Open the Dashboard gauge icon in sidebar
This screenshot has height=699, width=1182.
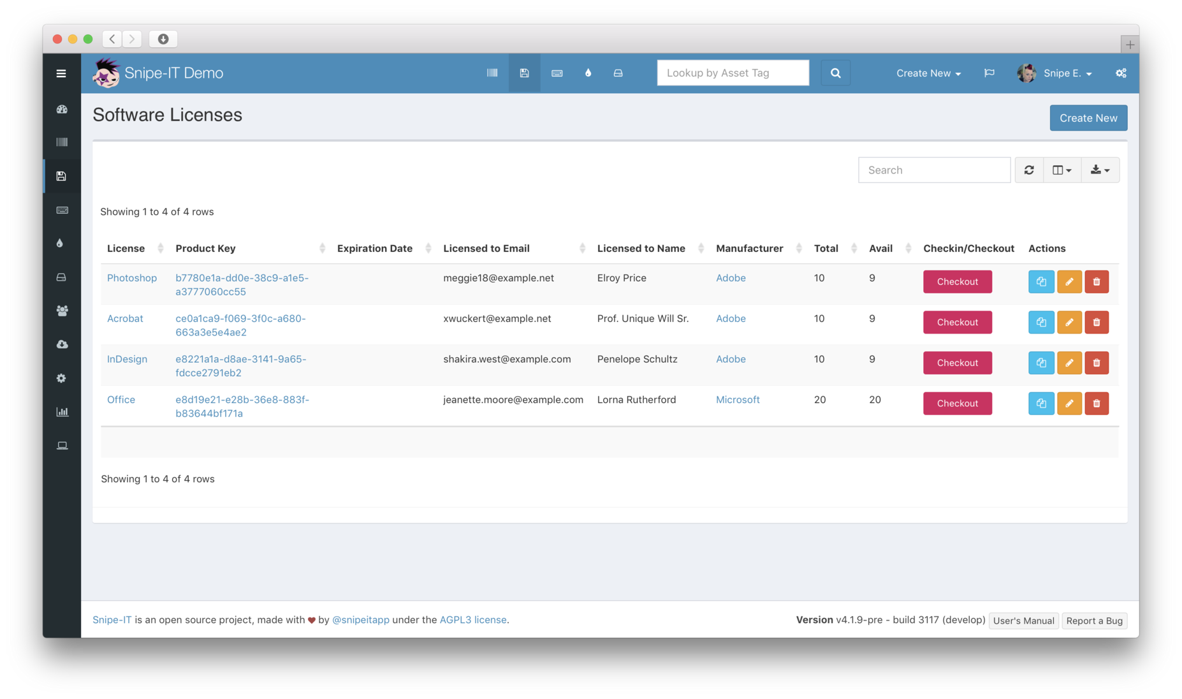pos(61,109)
